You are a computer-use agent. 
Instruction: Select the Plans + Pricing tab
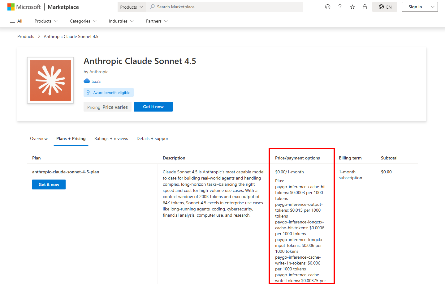pyautogui.click(x=71, y=138)
